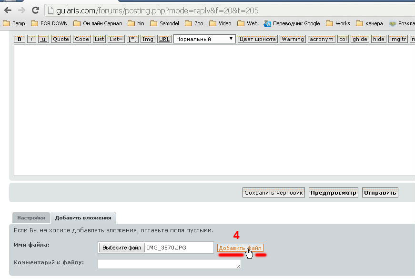This screenshot has width=415, height=280.
Task: Open the Нормальный font size dropdown
Action: (x=204, y=39)
